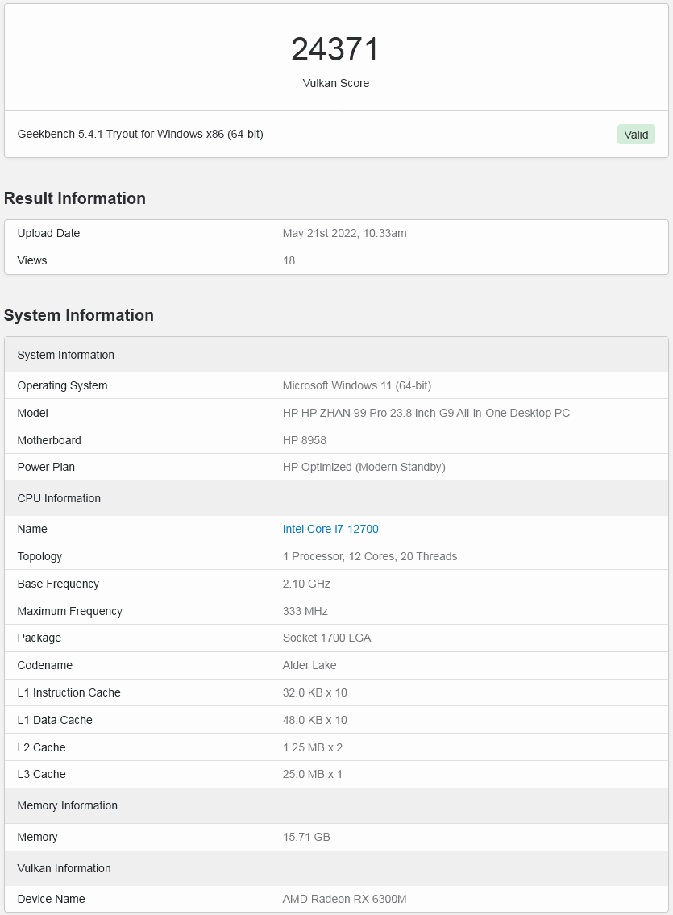Viewport: 673px width, 915px height.
Task: Click the System Information section heading
Action: tap(79, 315)
